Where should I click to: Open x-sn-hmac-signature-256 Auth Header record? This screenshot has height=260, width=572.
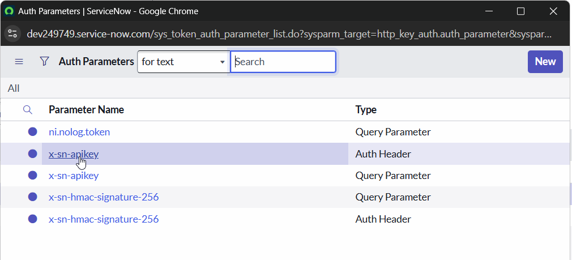click(104, 219)
